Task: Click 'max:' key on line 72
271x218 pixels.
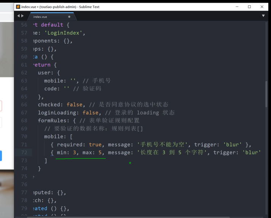Action: [89, 152]
